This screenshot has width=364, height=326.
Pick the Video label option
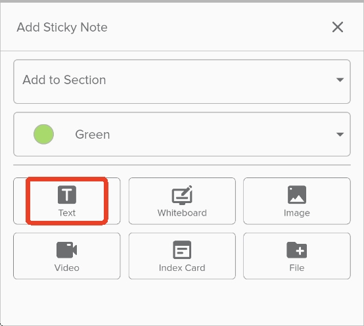coord(67,268)
